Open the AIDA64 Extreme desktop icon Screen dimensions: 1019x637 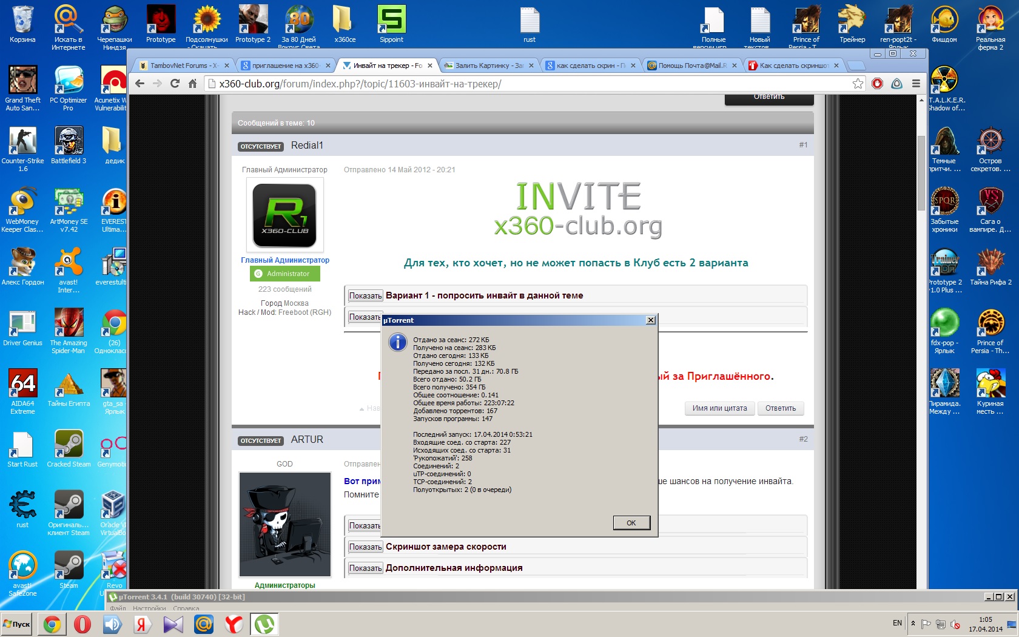22,392
